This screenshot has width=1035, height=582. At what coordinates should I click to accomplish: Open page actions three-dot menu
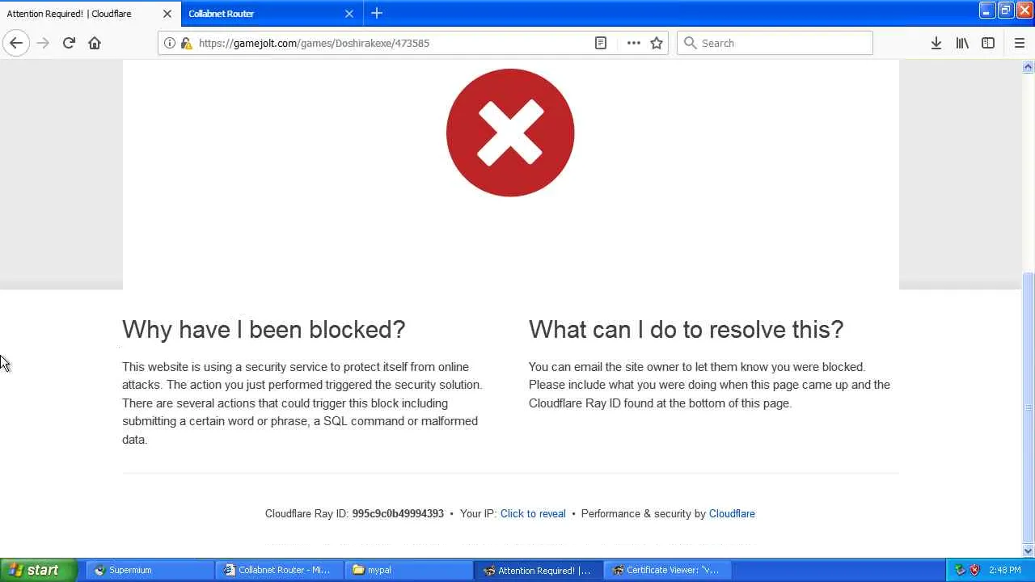[634, 43]
